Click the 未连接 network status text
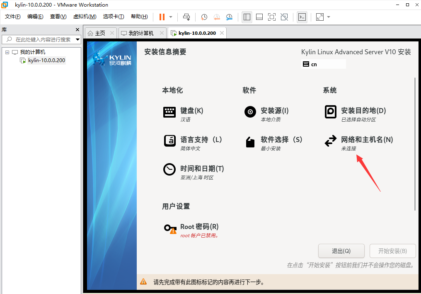The height and width of the screenshot is (294, 421). click(348, 148)
